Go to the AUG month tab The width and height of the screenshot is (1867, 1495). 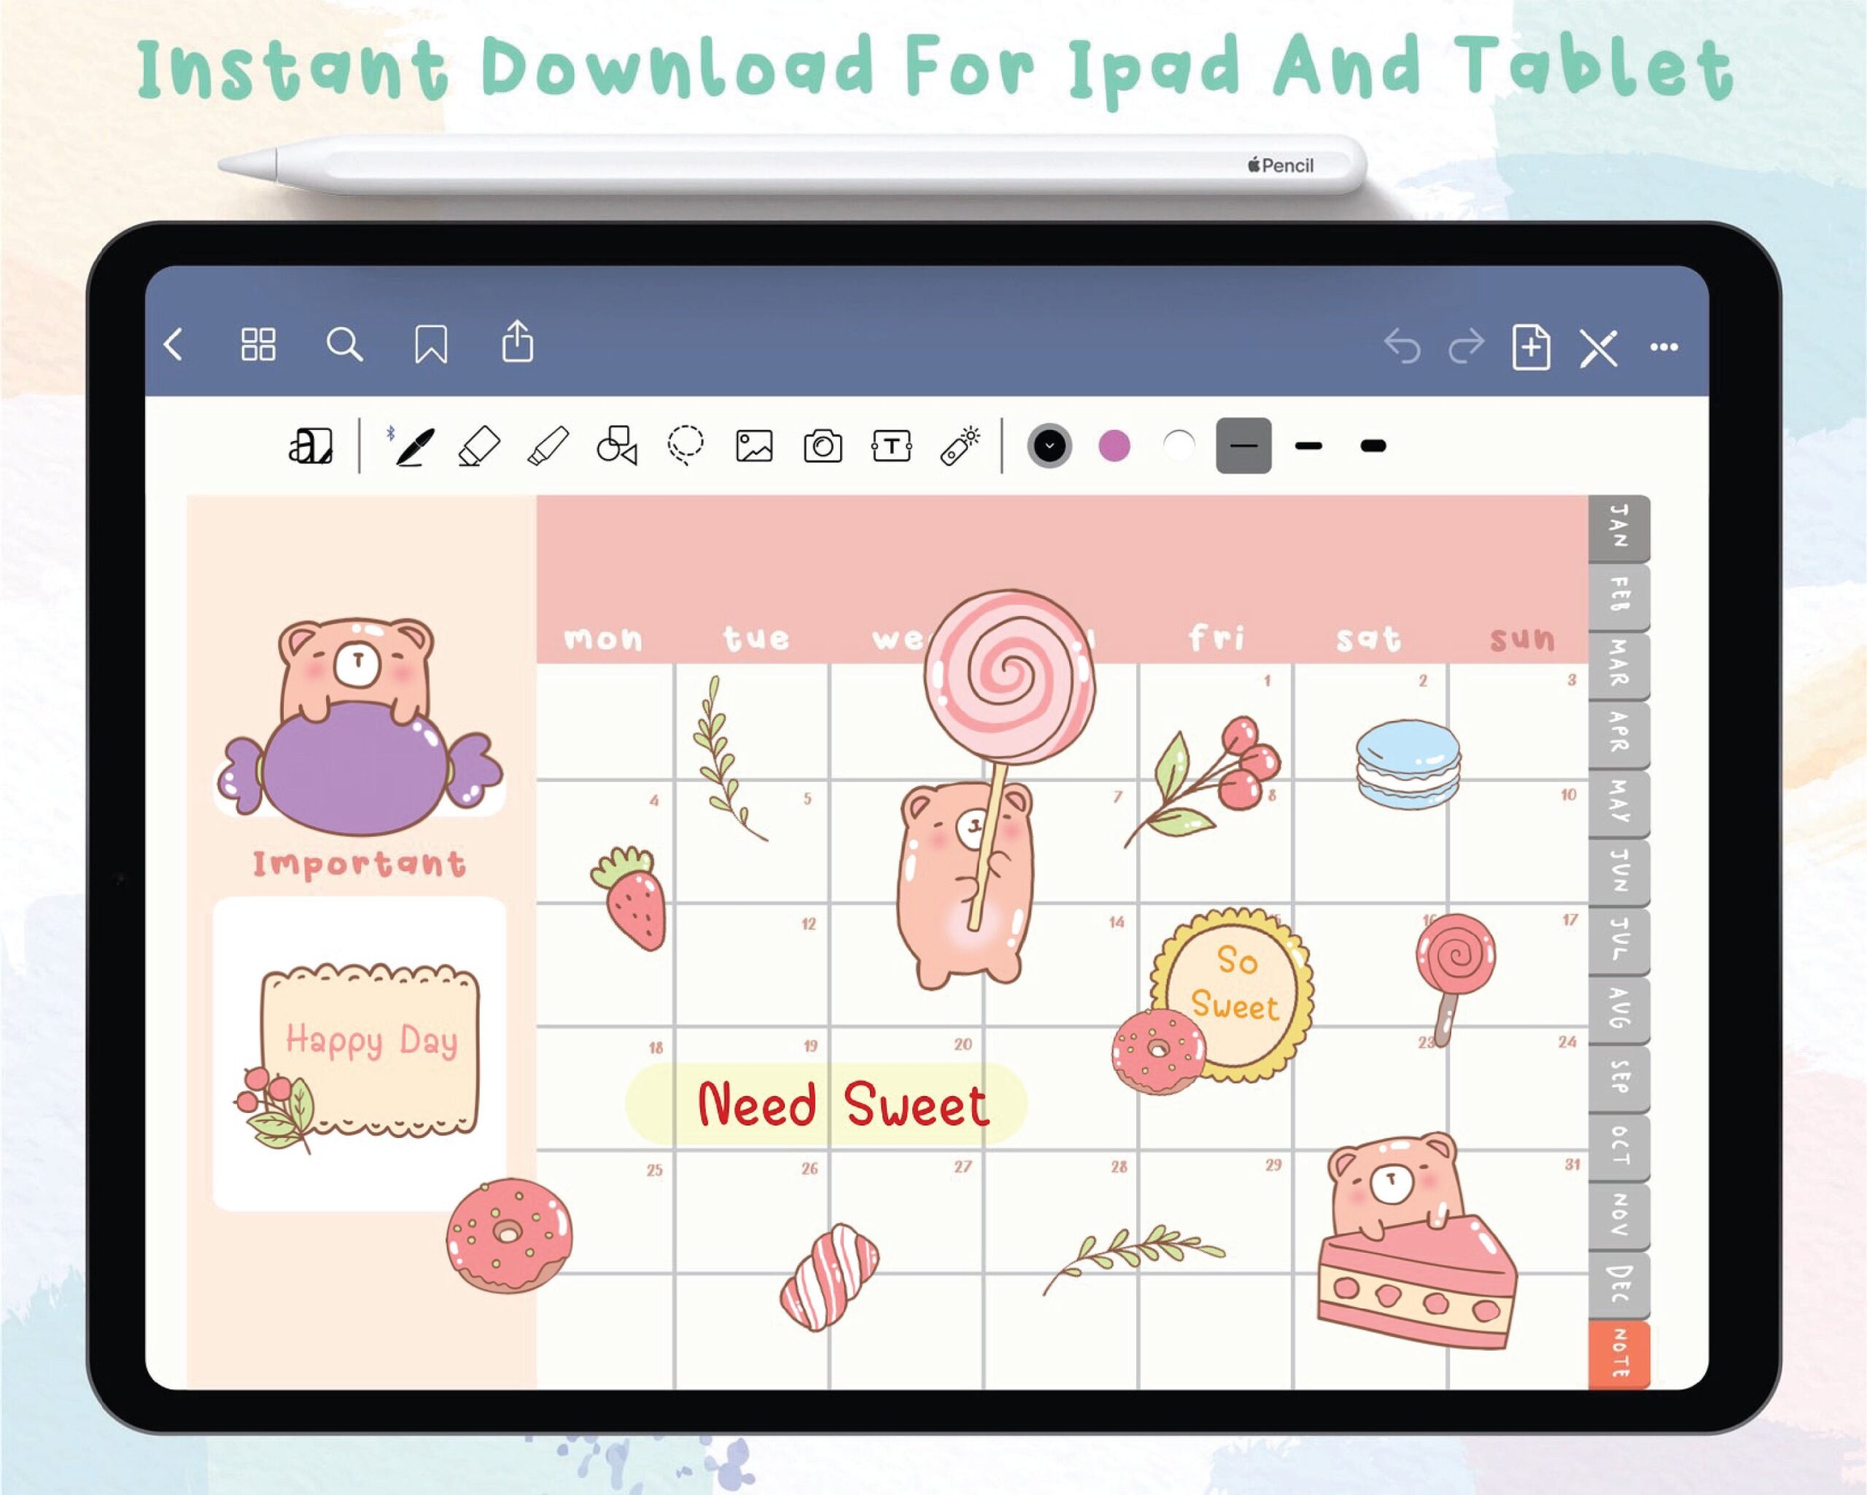1618,1010
